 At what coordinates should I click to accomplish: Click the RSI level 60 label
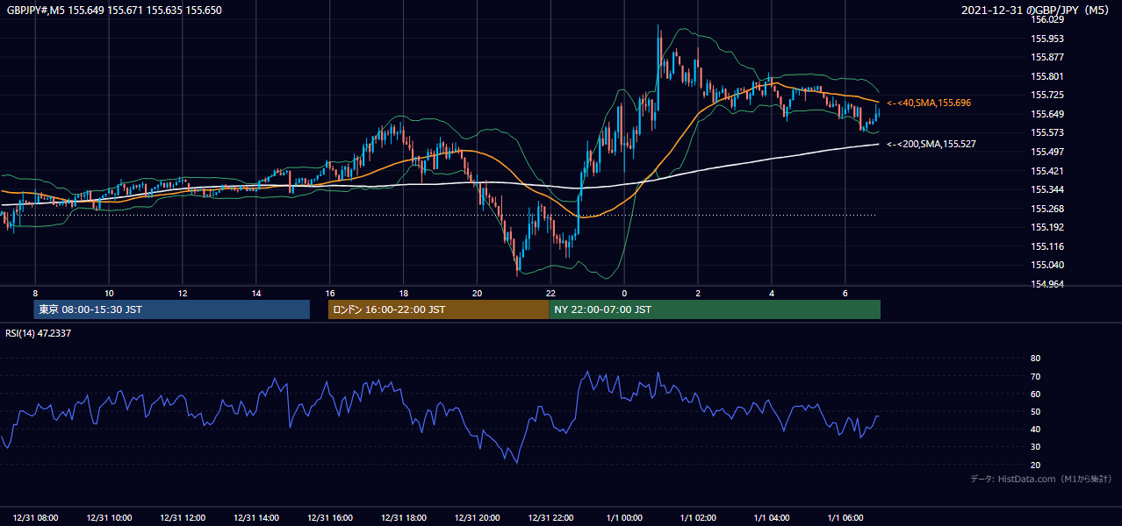click(1035, 394)
